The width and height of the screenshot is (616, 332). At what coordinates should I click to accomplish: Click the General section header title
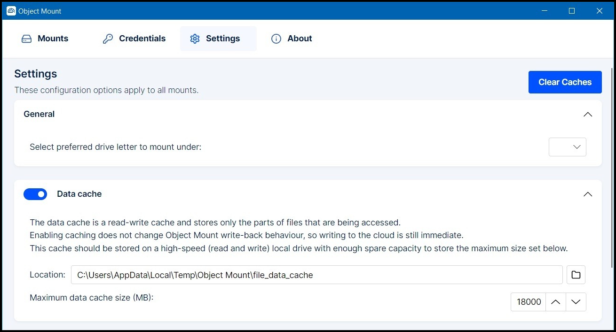(39, 114)
